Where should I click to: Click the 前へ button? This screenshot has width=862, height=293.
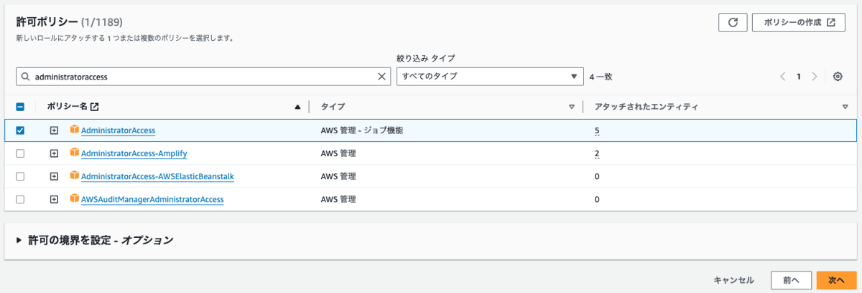pyautogui.click(x=791, y=280)
